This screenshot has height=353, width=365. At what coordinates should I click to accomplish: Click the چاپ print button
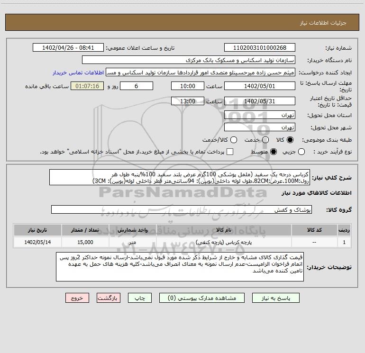pos(140,298)
